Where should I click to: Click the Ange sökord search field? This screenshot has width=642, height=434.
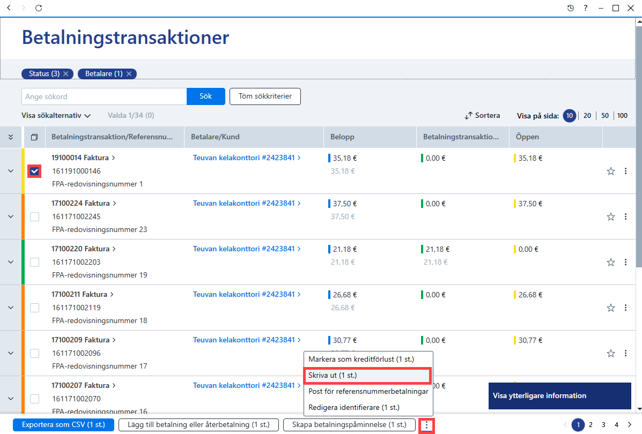[104, 96]
